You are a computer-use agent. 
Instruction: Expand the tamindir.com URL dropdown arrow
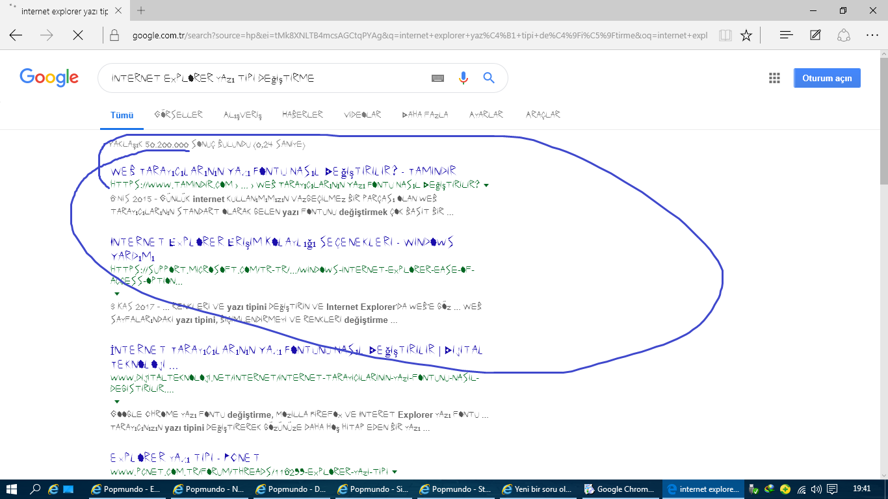click(486, 185)
